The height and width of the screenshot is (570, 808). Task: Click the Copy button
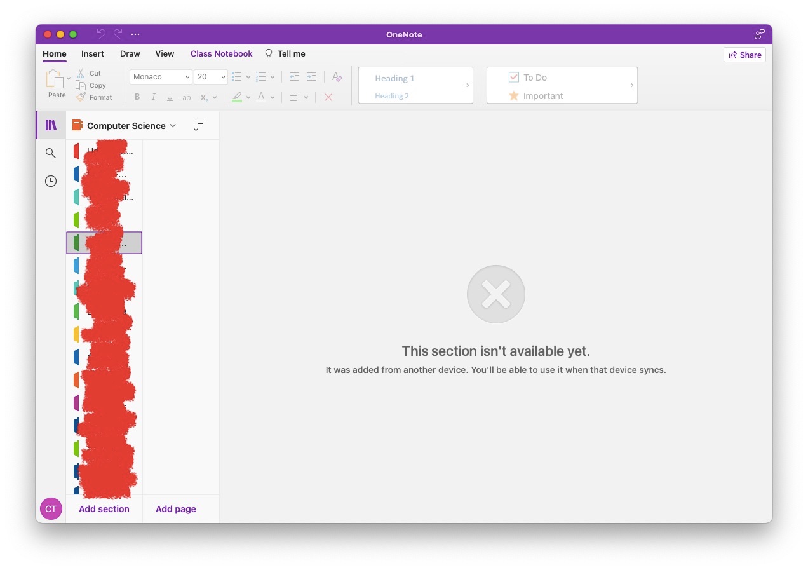click(x=91, y=85)
